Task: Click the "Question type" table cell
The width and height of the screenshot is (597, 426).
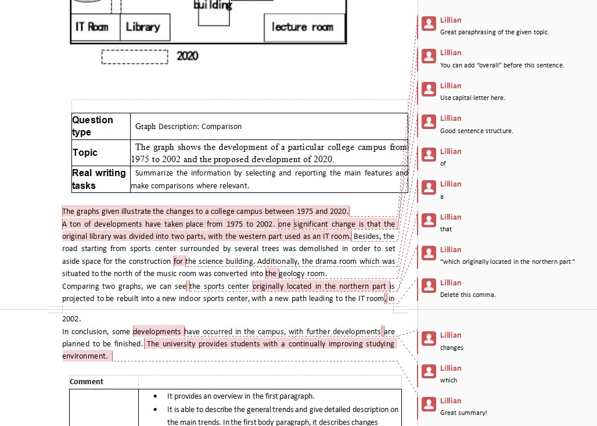Action: click(x=101, y=126)
